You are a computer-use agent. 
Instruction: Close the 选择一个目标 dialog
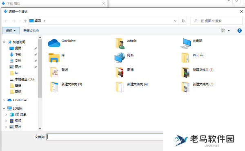point(241,11)
